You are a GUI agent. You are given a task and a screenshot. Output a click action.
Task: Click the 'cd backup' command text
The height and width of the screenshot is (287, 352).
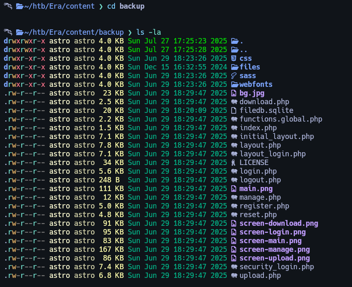pos(126,6)
